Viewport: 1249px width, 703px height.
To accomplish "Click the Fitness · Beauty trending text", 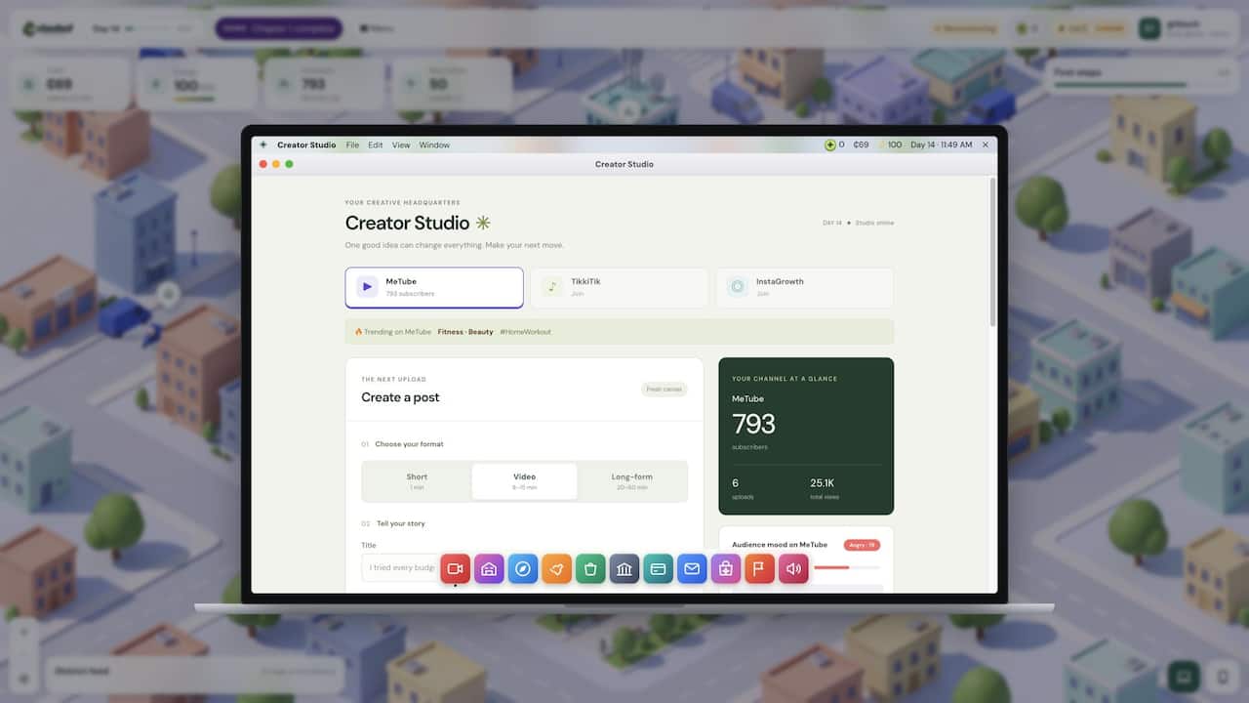I will (x=465, y=332).
